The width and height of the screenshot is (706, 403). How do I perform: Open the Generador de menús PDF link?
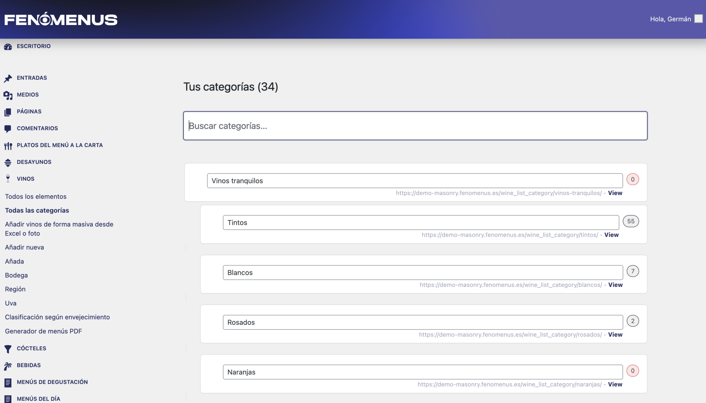[43, 331]
